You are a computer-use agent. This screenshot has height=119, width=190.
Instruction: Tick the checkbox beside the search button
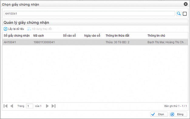185,14
